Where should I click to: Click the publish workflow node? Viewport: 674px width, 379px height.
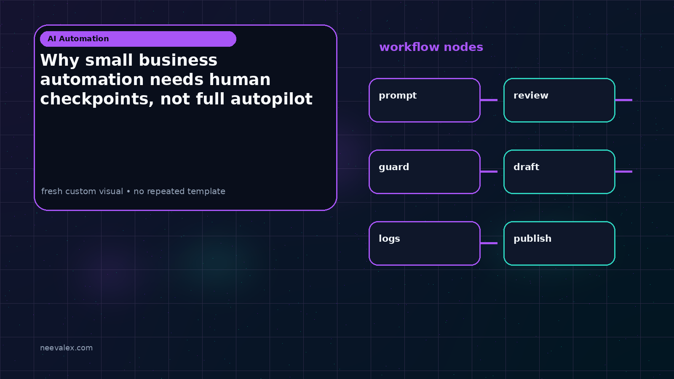[x=559, y=243]
